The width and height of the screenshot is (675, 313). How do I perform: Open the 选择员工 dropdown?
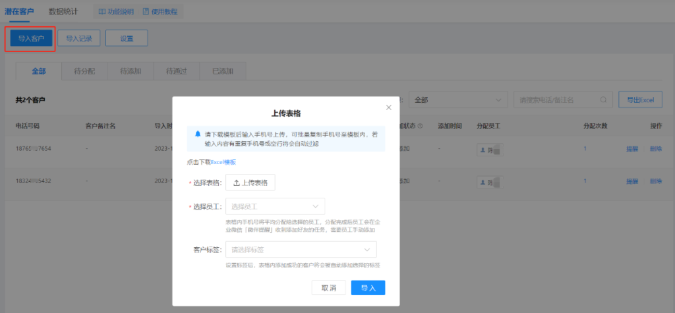tap(275, 206)
